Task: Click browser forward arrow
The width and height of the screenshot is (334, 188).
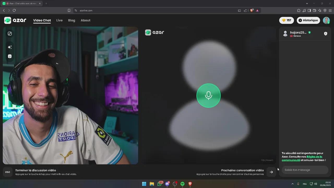Action: pos(9,10)
